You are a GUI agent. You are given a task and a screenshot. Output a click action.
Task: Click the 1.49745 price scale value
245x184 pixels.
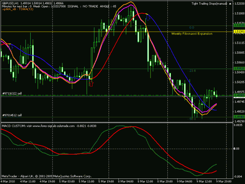(x=240, y=102)
